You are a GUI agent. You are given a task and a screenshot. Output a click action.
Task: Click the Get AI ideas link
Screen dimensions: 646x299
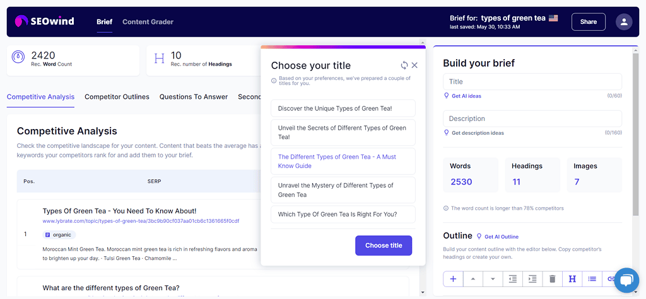click(x=466, y=96)
